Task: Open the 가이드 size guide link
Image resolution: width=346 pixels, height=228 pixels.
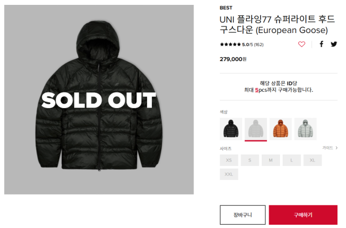Action: pyautogui.click(x=328, y=147)
